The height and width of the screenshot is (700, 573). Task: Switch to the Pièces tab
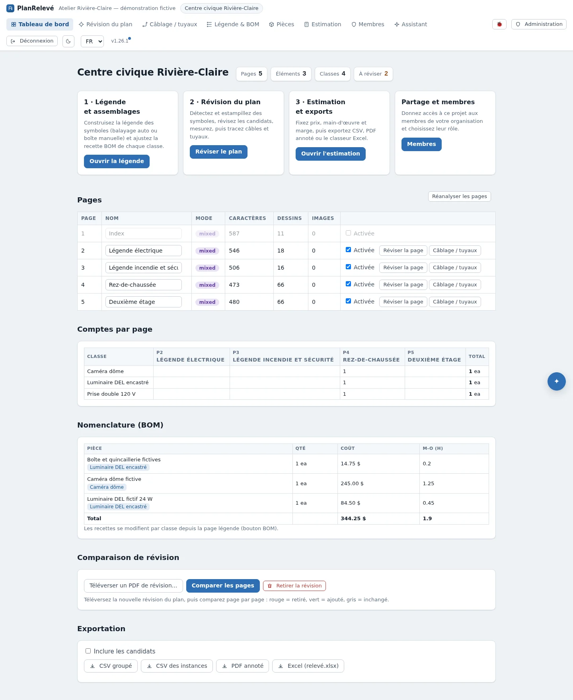pos(281,24)
